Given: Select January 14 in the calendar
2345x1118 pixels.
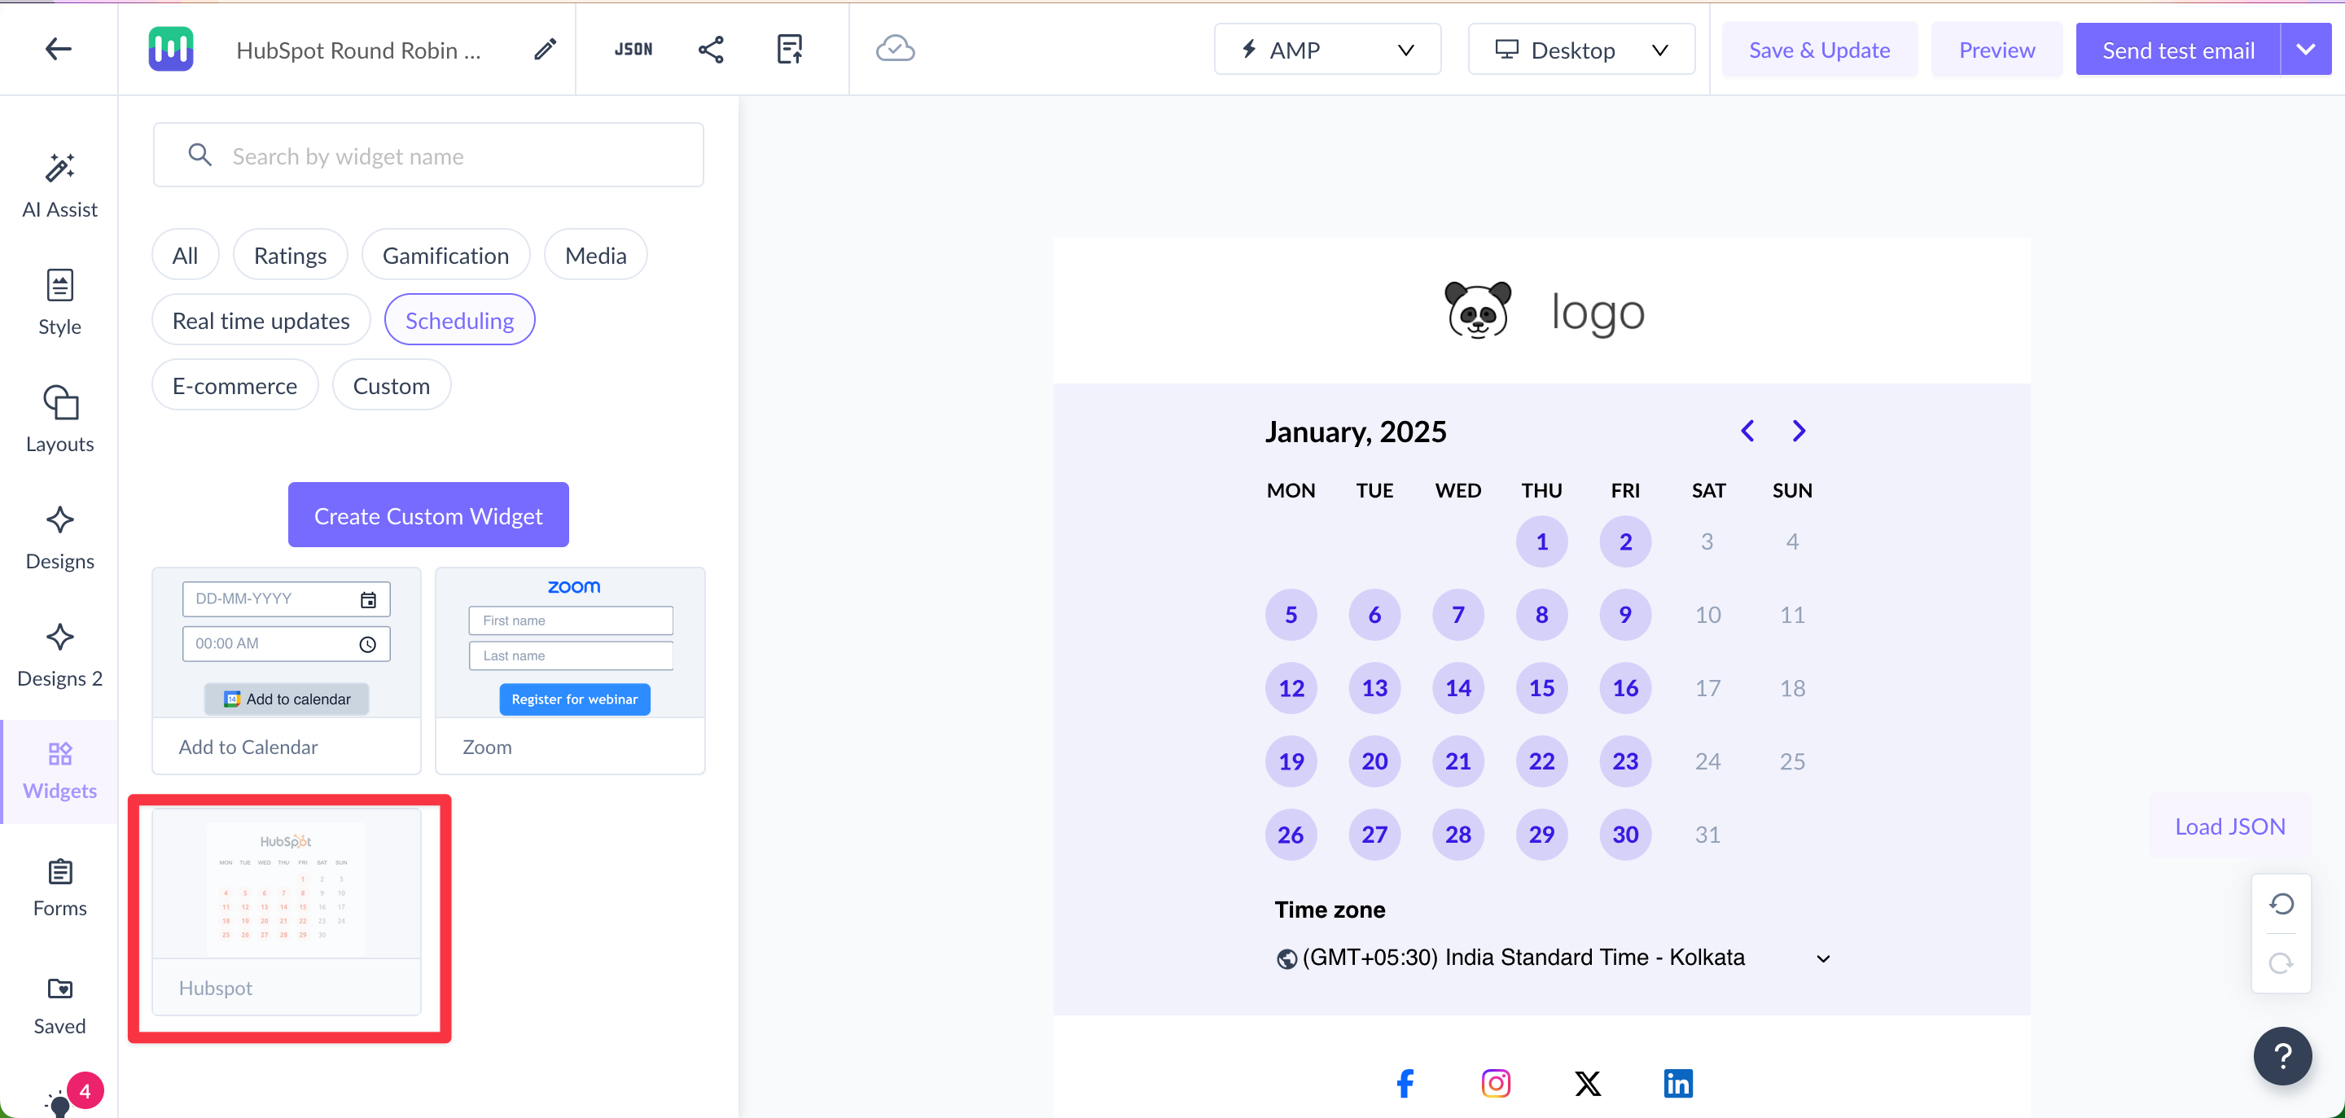Looking at the screenshot, I should 1457,688.
